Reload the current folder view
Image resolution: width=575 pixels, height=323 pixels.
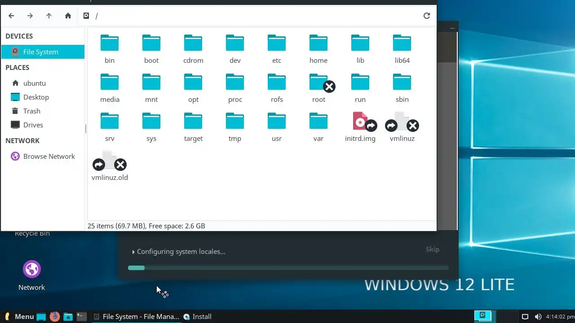pos(427,16)
